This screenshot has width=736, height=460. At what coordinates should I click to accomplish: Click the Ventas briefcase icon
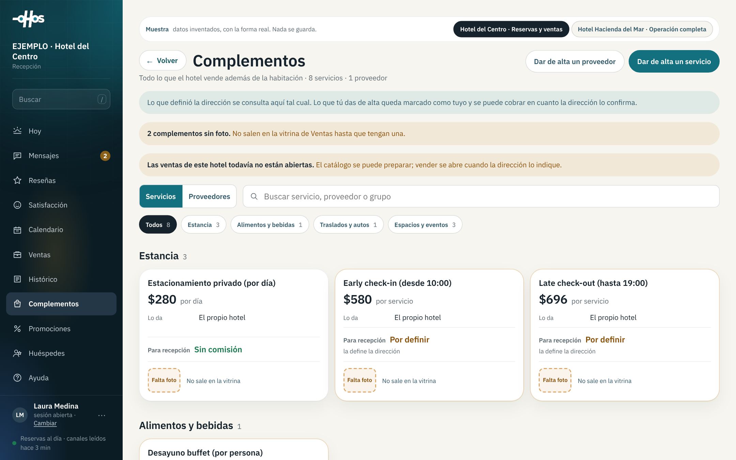(x=17, y=255)
